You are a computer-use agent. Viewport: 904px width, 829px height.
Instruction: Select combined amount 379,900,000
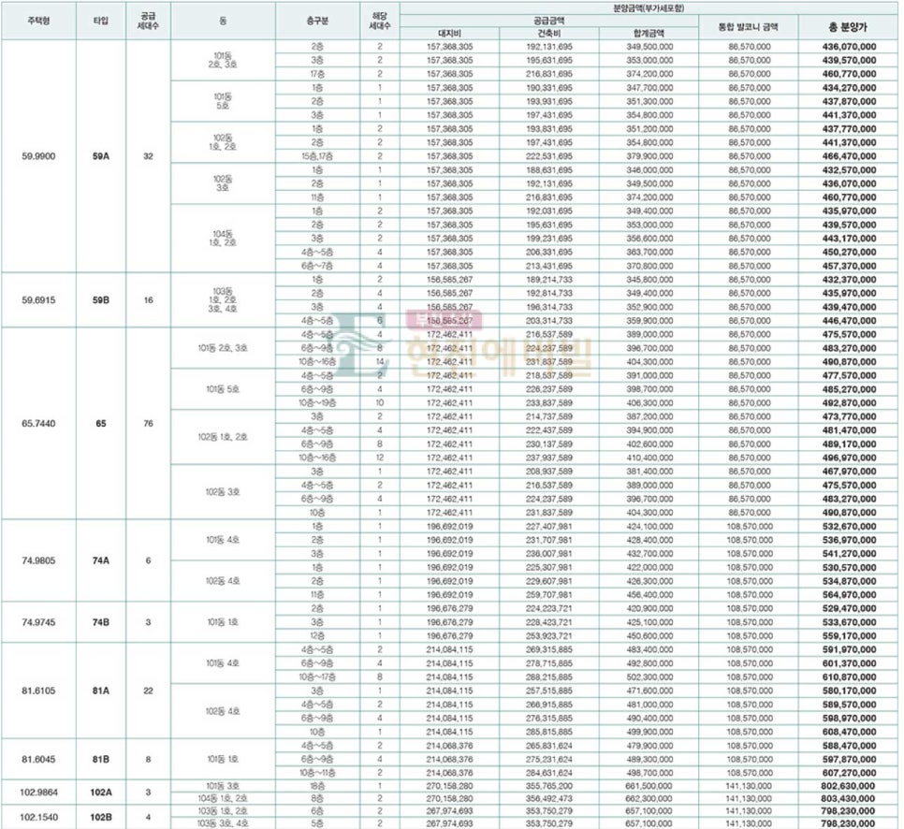649,156
